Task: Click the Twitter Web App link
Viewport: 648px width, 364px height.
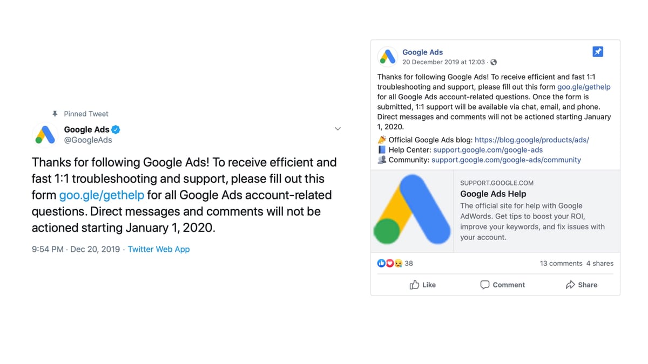Action: [159, 249]
